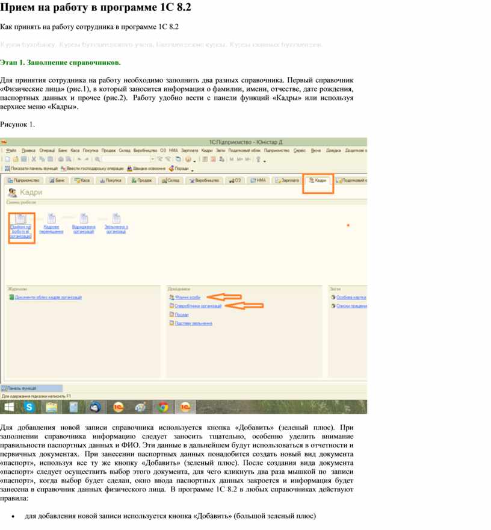
Task: Open Підстави звільнення directory link
Action: (194, 323)
